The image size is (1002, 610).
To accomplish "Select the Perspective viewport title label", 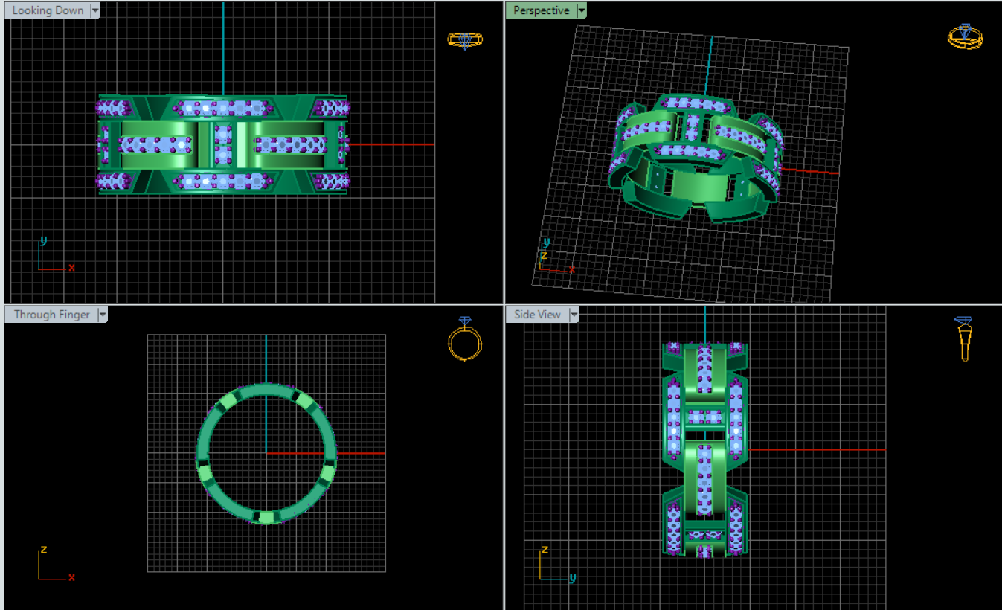I will [x=541, y=10].
